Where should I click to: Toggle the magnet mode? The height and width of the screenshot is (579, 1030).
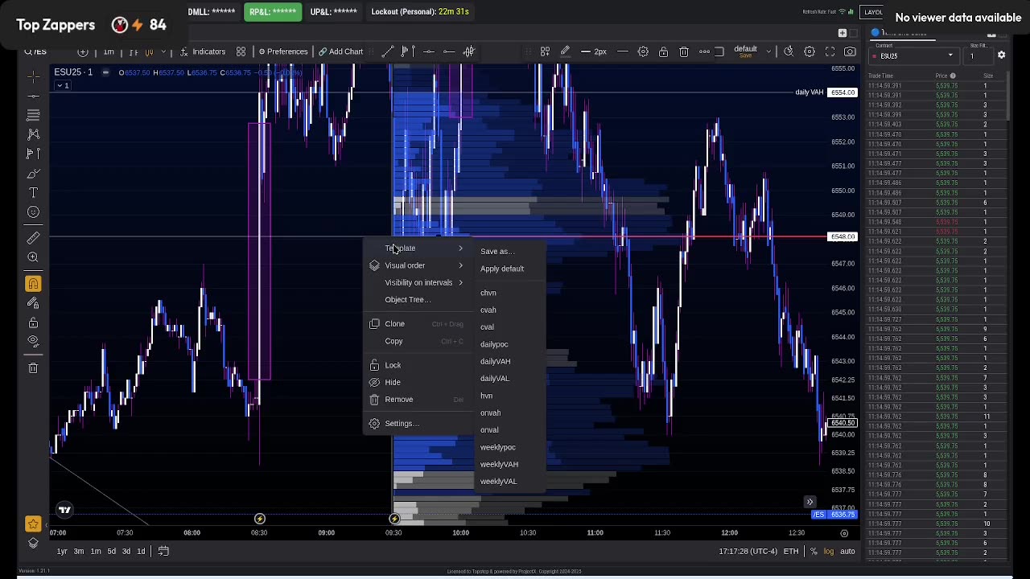tap(33, 284)
